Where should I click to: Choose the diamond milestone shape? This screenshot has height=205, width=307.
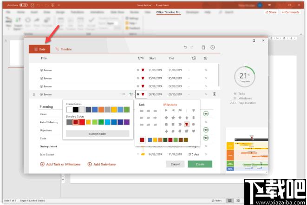pos(166,118)
